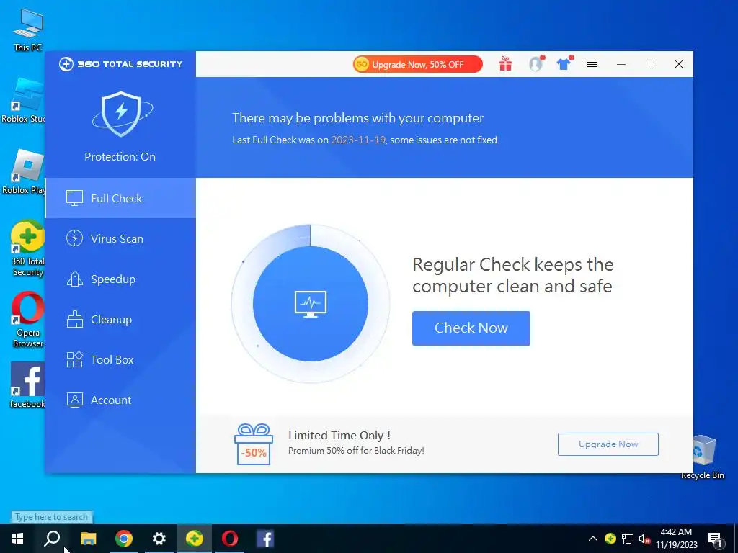Open the theme skin t-shirt icon

(x=564, y=64)
